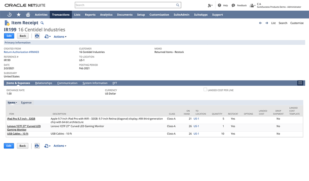The height and width of the screenshot is (181, 309).
Task: Toggle Landed Cost Per Line checkbox
Action: 205,90
